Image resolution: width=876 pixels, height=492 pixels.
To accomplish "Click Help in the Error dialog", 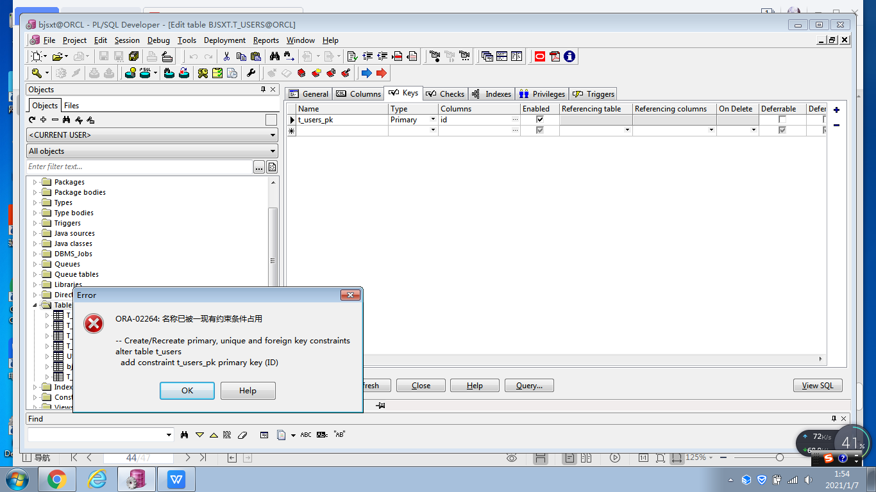I will [x=248, y=391].
